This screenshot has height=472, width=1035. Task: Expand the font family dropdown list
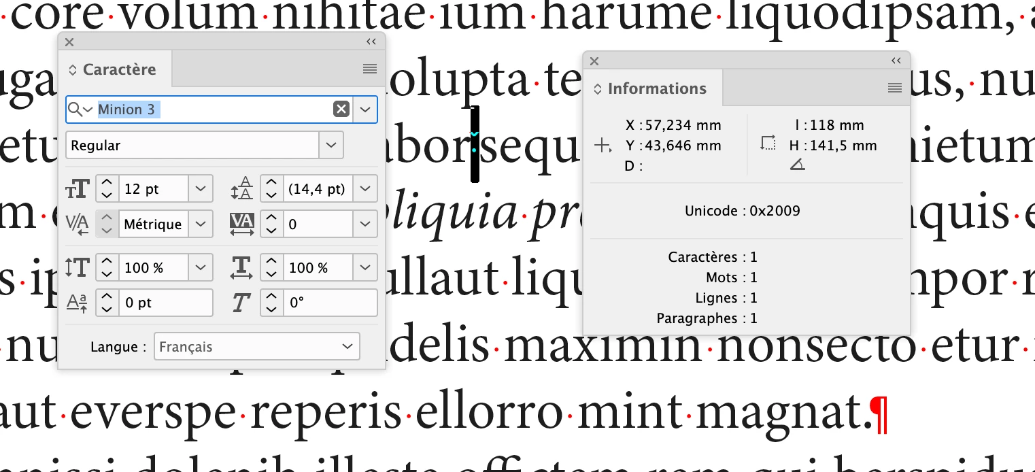pyautogui.click(x=366, y=109)
